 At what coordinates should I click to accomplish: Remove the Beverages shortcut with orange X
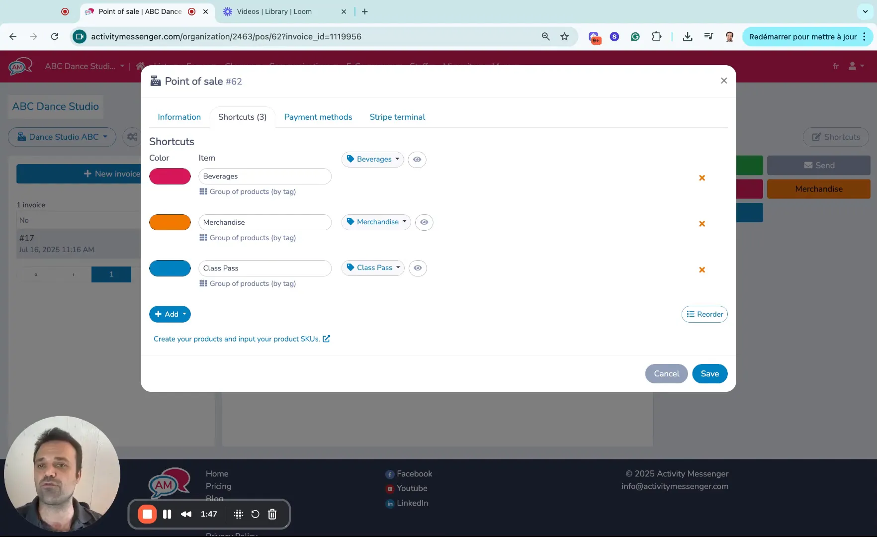(702, 178)
